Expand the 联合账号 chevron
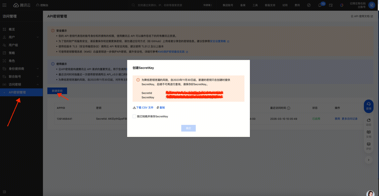379x196 pixels. pyautogui.click(x=38, y=76)
